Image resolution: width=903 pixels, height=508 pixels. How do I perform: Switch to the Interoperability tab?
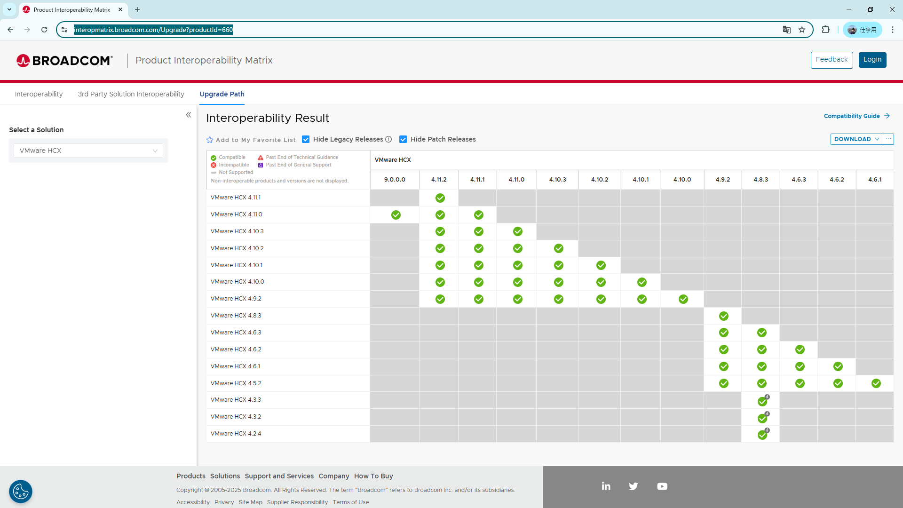[39, 94]
